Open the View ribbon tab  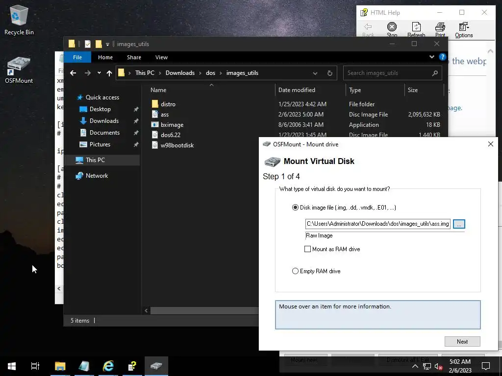(161, 57)
